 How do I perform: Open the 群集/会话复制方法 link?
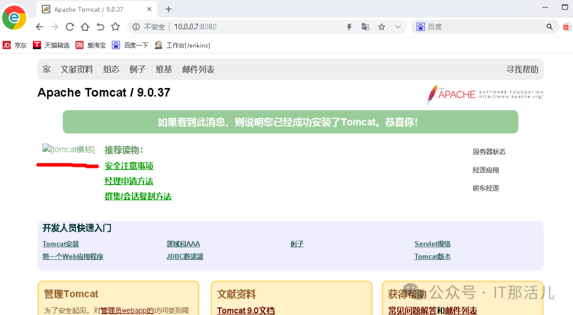click(138, 196)
